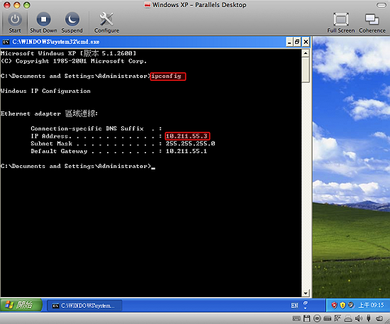
Task: Click the network adapter status icon
Action: 338,318
